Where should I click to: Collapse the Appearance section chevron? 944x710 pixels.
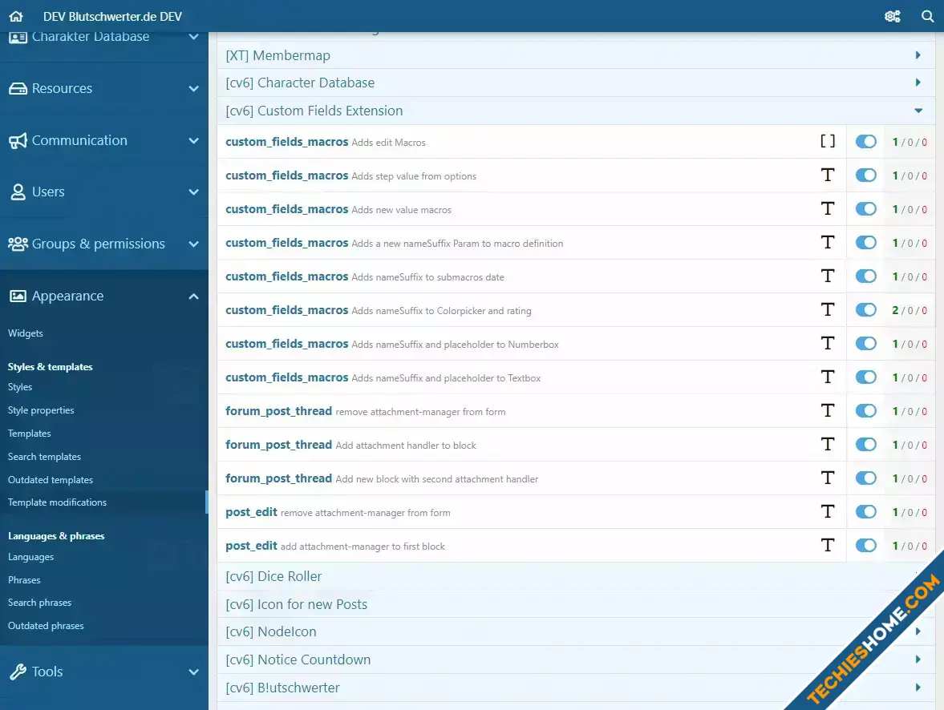(x=193, y=296)
